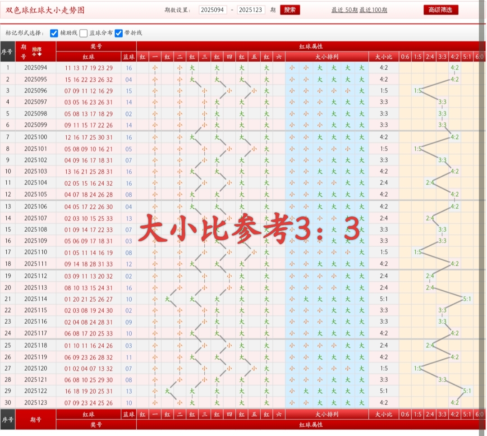The height and width of the screenshot is (436, 487).
Task: Click red numbers 03 05 16 23 26 31
Action: [88, 102]
